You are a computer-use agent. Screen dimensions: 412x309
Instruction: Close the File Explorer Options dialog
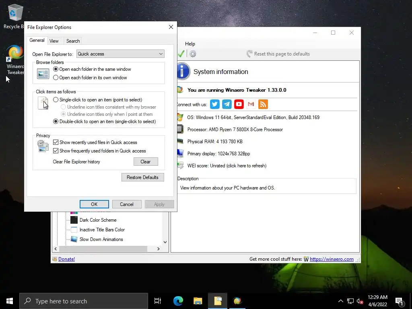pos(171,27)
